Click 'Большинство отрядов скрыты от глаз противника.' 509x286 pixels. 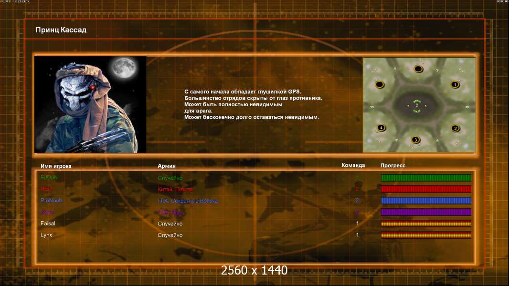253,98
